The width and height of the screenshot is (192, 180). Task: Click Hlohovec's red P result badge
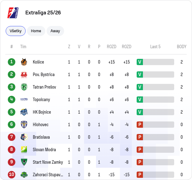pos(140,125)
